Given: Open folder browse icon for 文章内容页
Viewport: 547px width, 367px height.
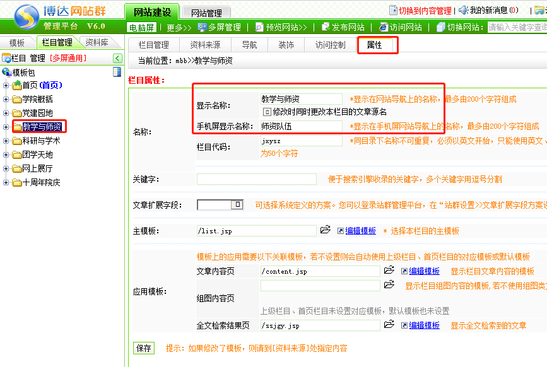Looking at the screenshot, I should pos(389,271).
